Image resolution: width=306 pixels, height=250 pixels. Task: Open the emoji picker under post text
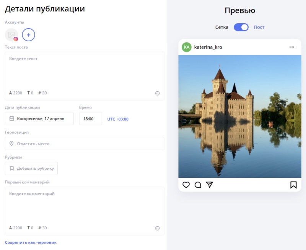point(157,93)
